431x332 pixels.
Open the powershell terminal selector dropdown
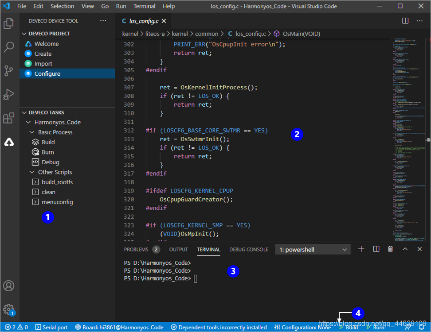[x=313, y=249]
